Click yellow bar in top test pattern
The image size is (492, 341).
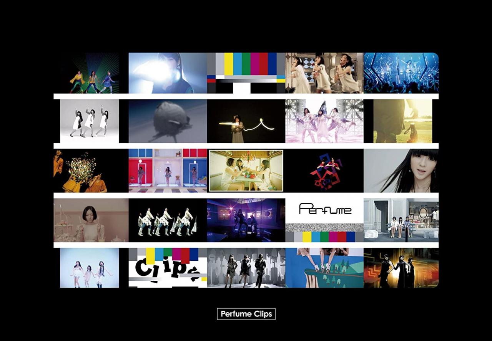pos(229,64)
